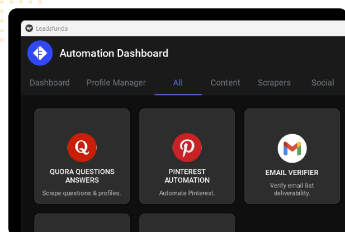Click "Verify email list deliverability." description
The width and height of the screenshot is (345, 232).
292,189
